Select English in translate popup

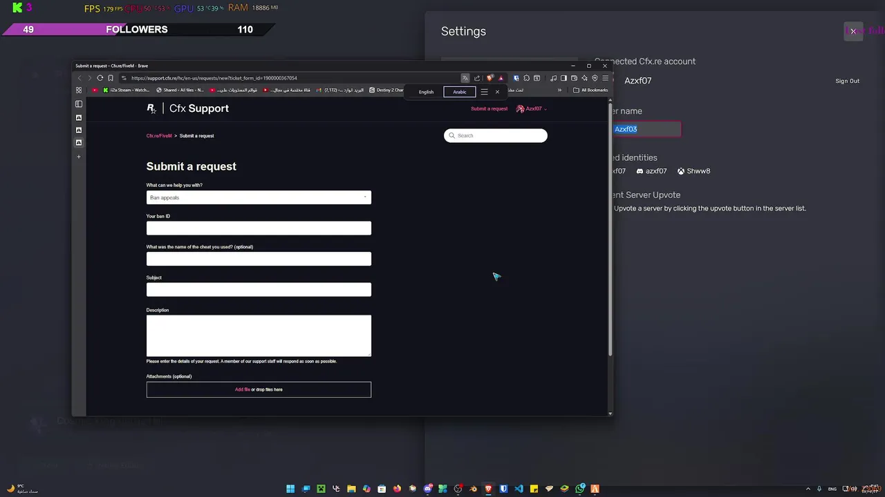426,92
